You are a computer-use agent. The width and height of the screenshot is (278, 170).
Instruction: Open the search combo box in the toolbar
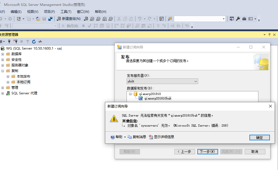224,19
